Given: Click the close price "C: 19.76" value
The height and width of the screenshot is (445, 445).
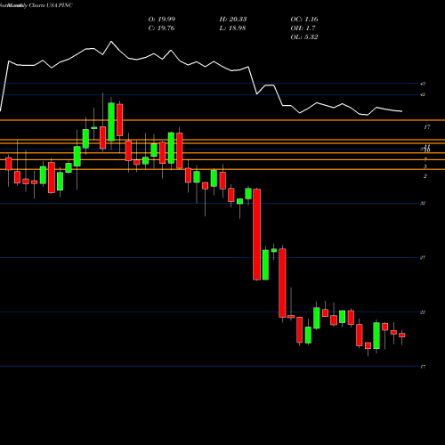Looking at the screenshot, I should [161, 28].
